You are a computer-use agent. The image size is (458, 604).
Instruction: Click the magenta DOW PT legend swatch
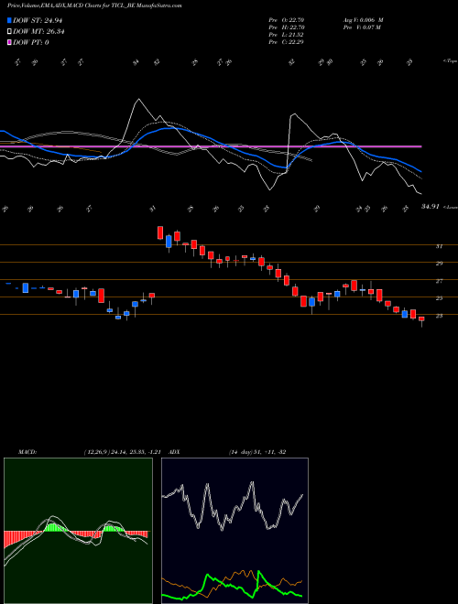(10, 42)
